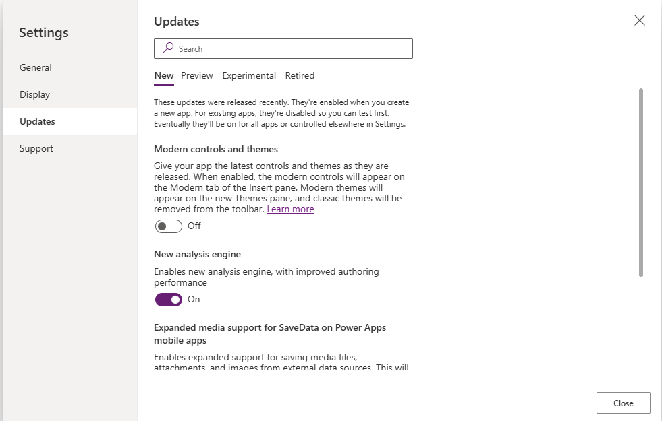Click the Settings title text
The height and width of the screenshot is (421, 662).
coord(43,32)
